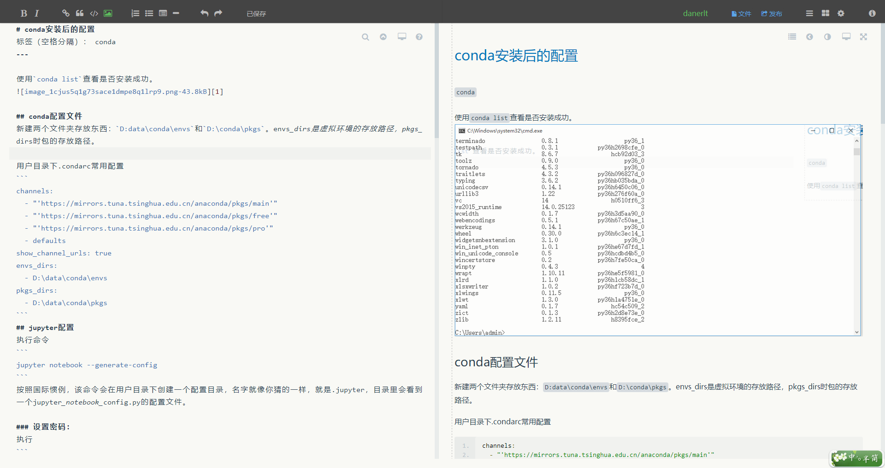Click the '## jupyter配置' line in the editor
Screen dimensions: 885x468
coord(45,328)
